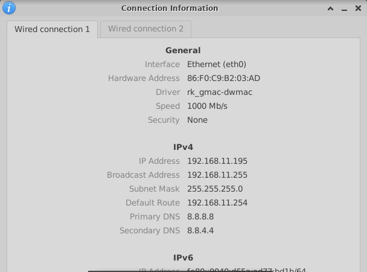Image resolution: width=367 pixels, height=272 pixels.
Task: Click the broadcast address 192.168.11.255
Action: pos(217,175)
